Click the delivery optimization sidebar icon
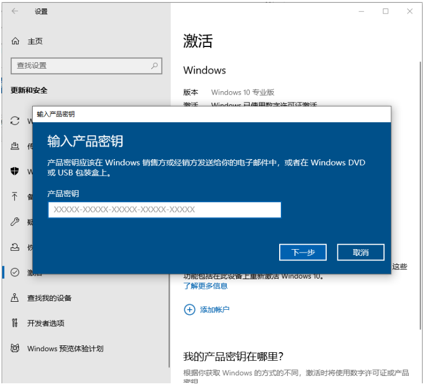This screenshot has width=423, height=385. click(x=15, y=147)
